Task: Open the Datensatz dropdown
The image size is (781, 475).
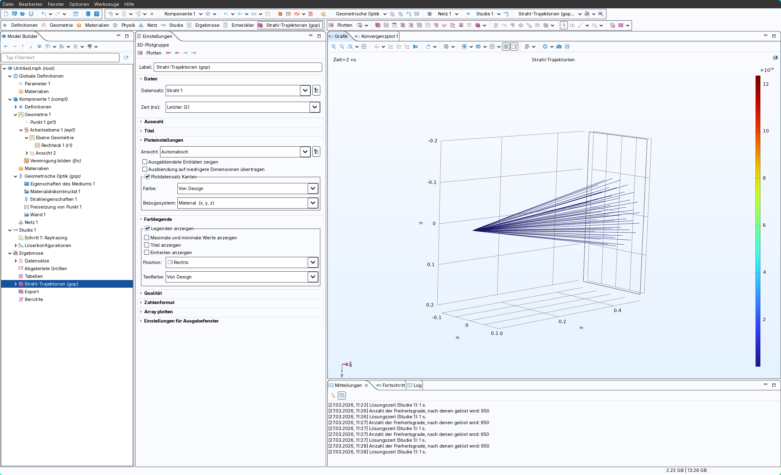Action: (x=305, y=90)
